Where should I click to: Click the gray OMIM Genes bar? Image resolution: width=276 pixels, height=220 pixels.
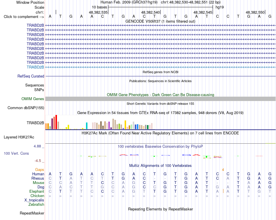[160, 99]
